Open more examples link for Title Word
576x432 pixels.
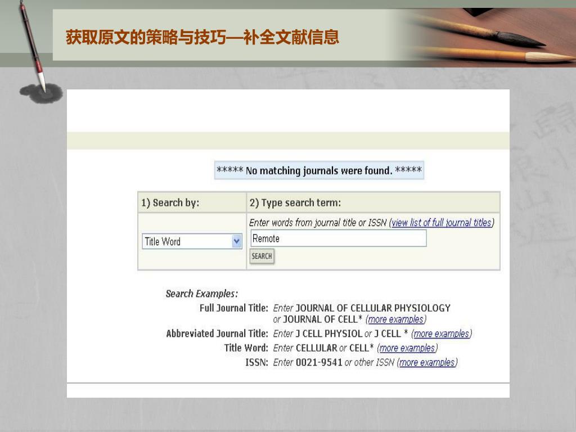(x=407, y=348)
